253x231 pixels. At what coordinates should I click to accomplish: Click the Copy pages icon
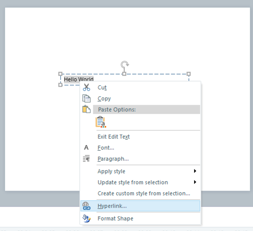coord(86,99)
